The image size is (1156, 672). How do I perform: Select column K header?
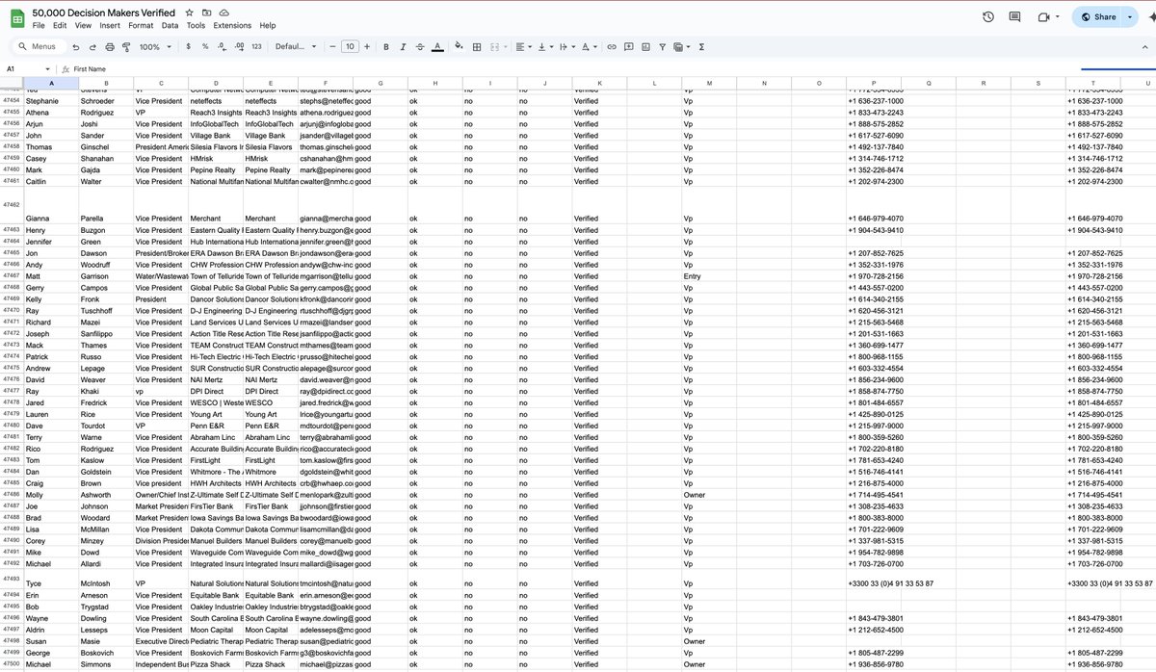pyautogui.click(x=599, y=83)
